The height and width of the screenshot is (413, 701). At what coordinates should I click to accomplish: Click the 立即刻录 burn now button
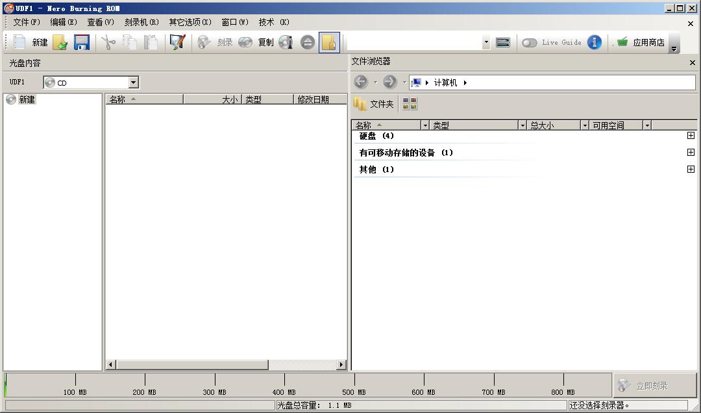pyautogui.click(x=655, y=385)
